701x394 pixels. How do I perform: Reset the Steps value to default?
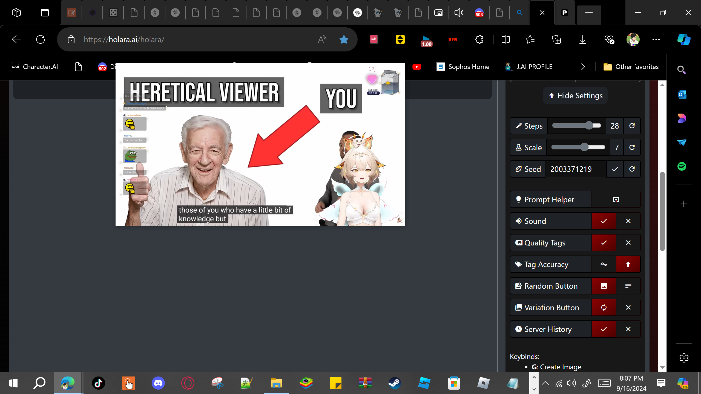pos(632,126)
